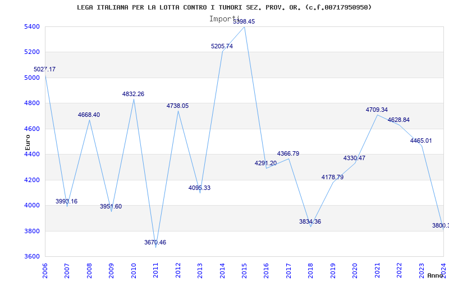The height and width of the screenshot is (281, 449).
Task: Click the data label 4178.79
Action: (x=332, y=177)
